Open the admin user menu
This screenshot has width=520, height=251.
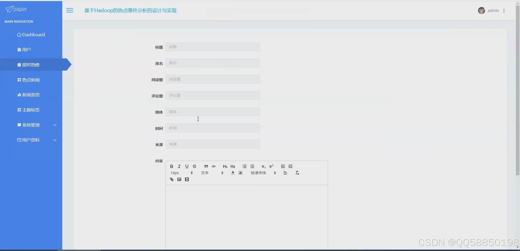[493, 11]
